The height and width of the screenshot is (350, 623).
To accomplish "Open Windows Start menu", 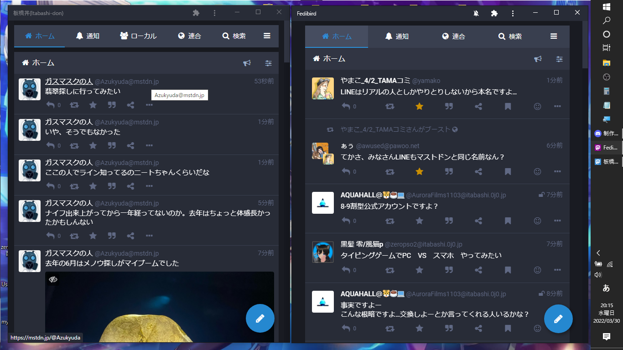I will click(x=607, y=7).
